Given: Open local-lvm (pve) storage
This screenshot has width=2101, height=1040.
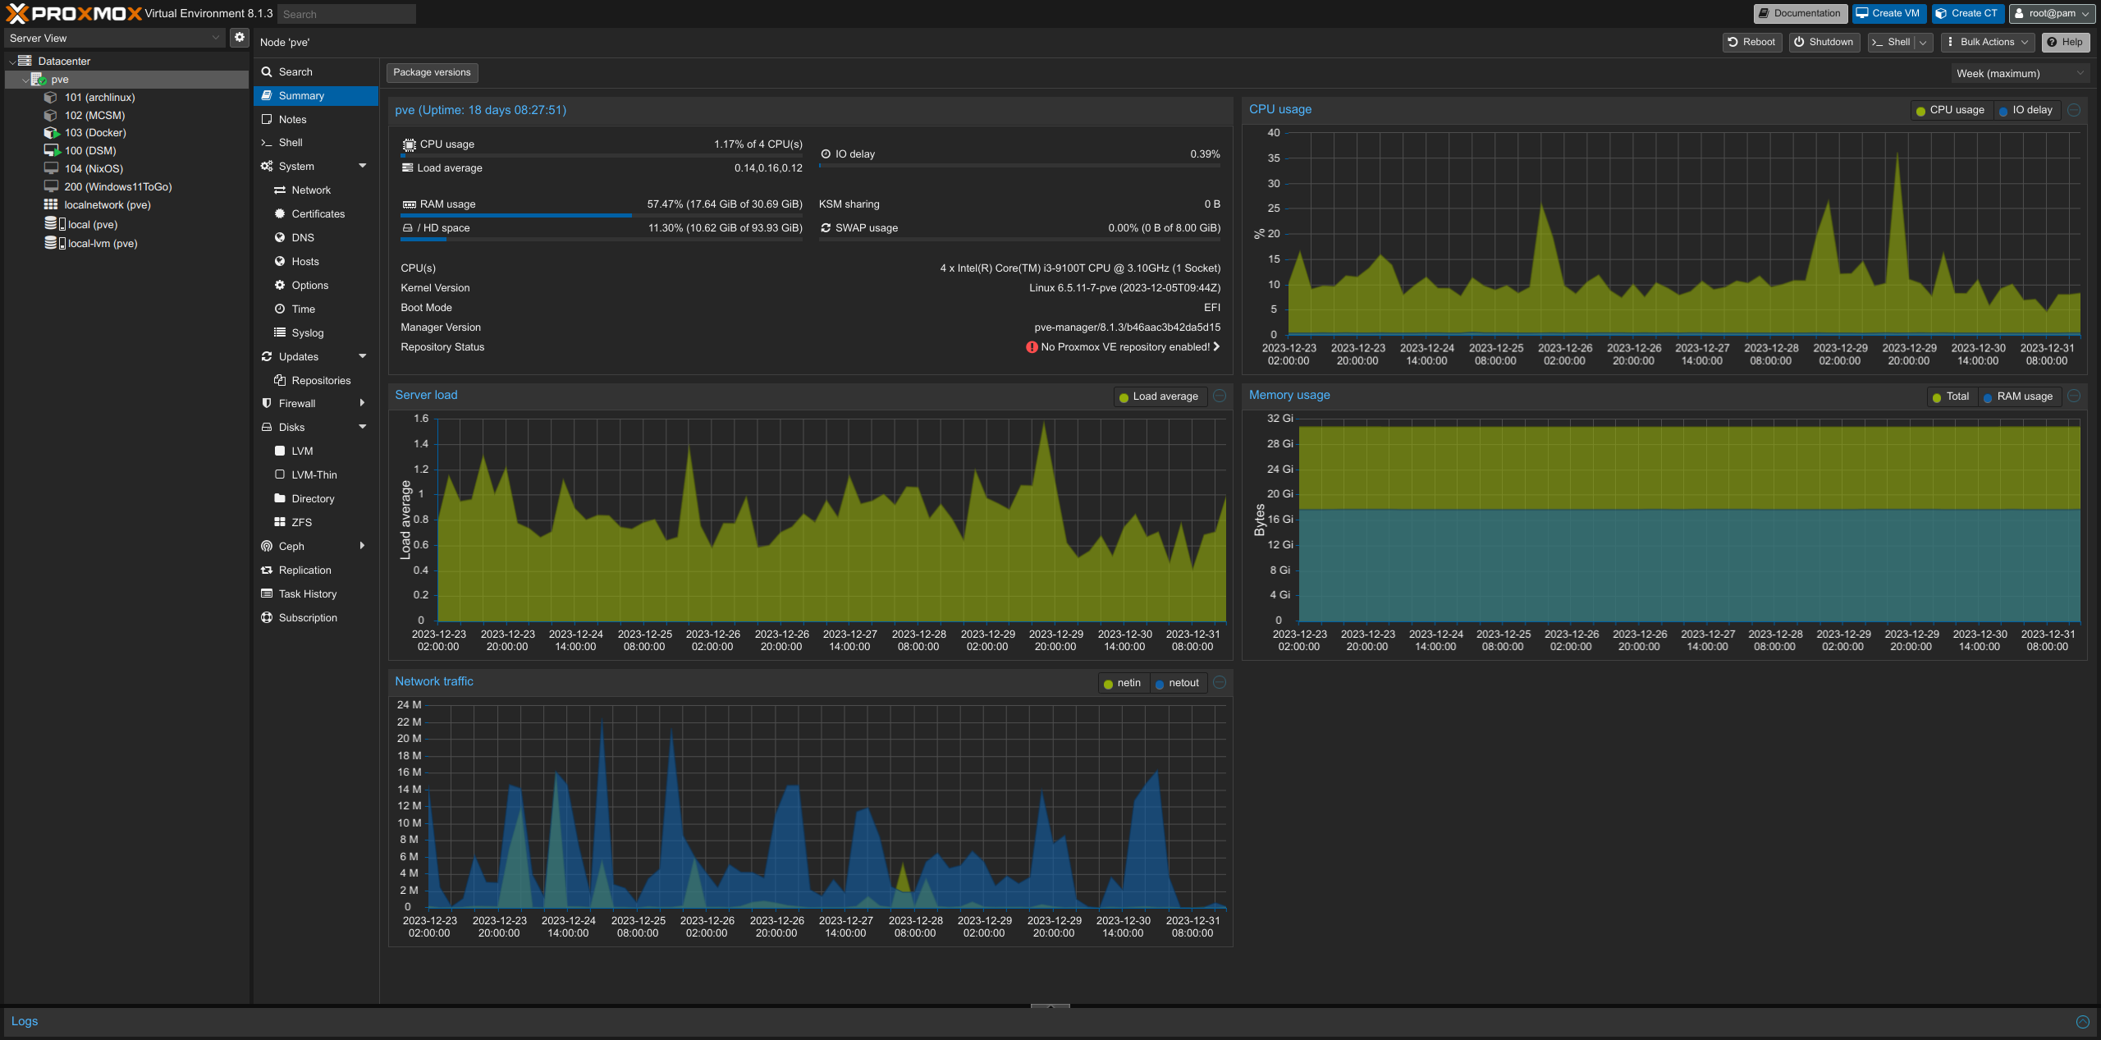Looking at the screenshot, I should [x=102, y=244].
